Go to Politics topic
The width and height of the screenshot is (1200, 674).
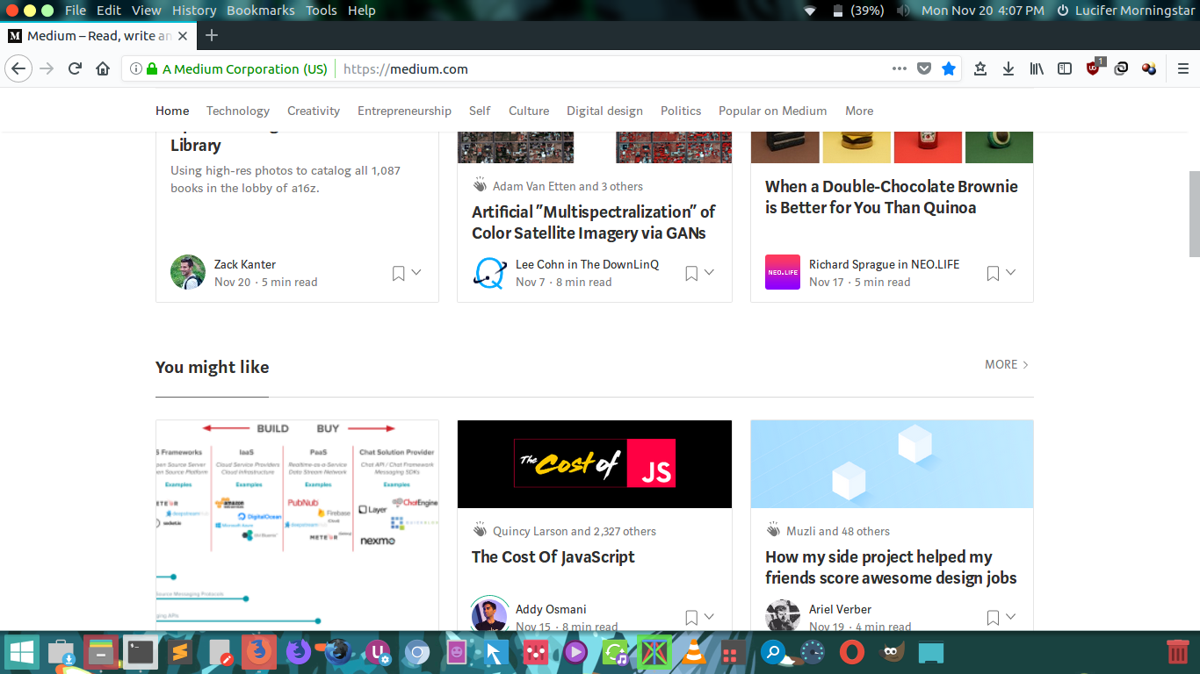[x=681, y=111]
